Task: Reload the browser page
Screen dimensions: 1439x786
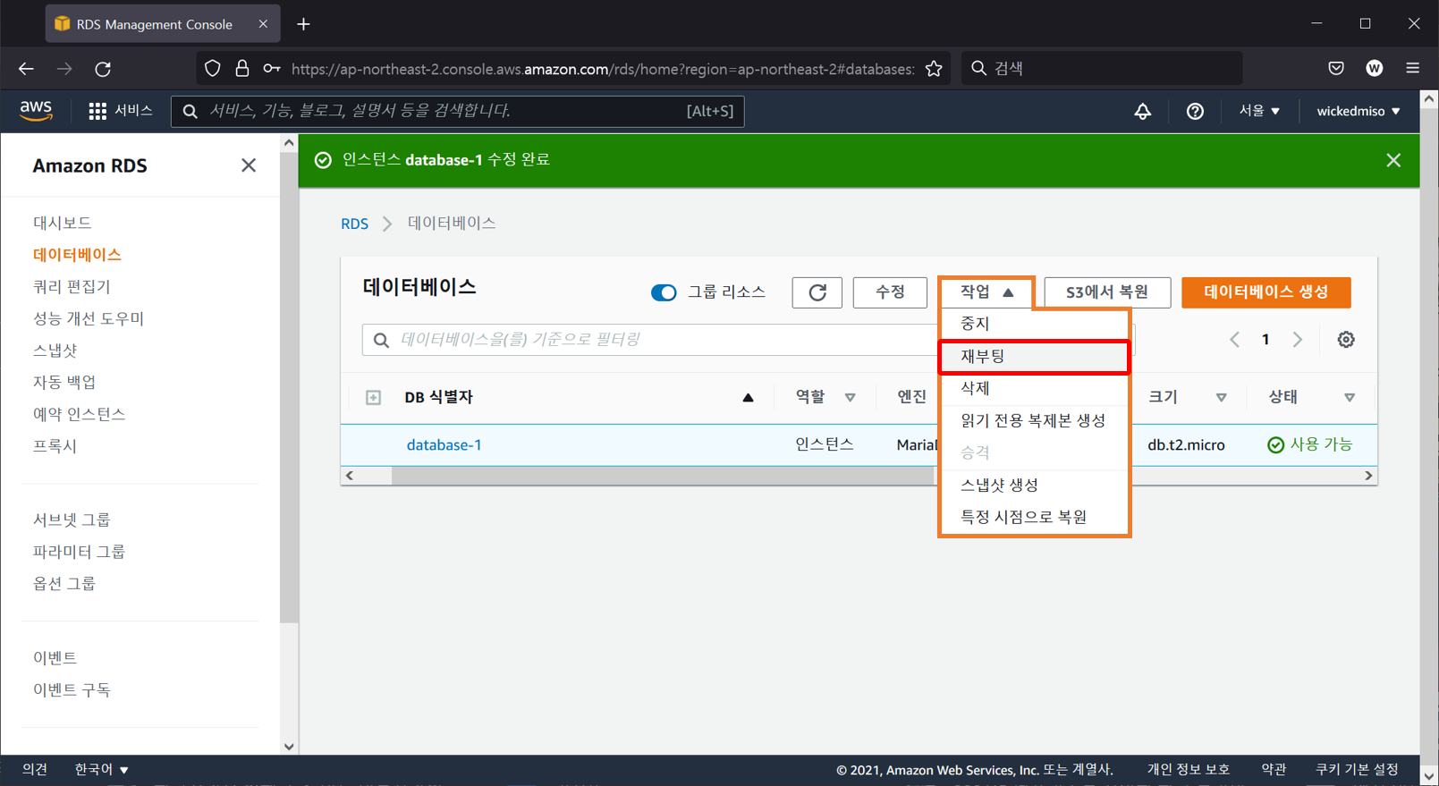Action: click(103, 69)
